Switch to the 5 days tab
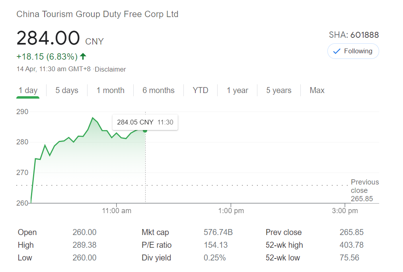Screen dimensions: 403x272 [x=67, y=90]
